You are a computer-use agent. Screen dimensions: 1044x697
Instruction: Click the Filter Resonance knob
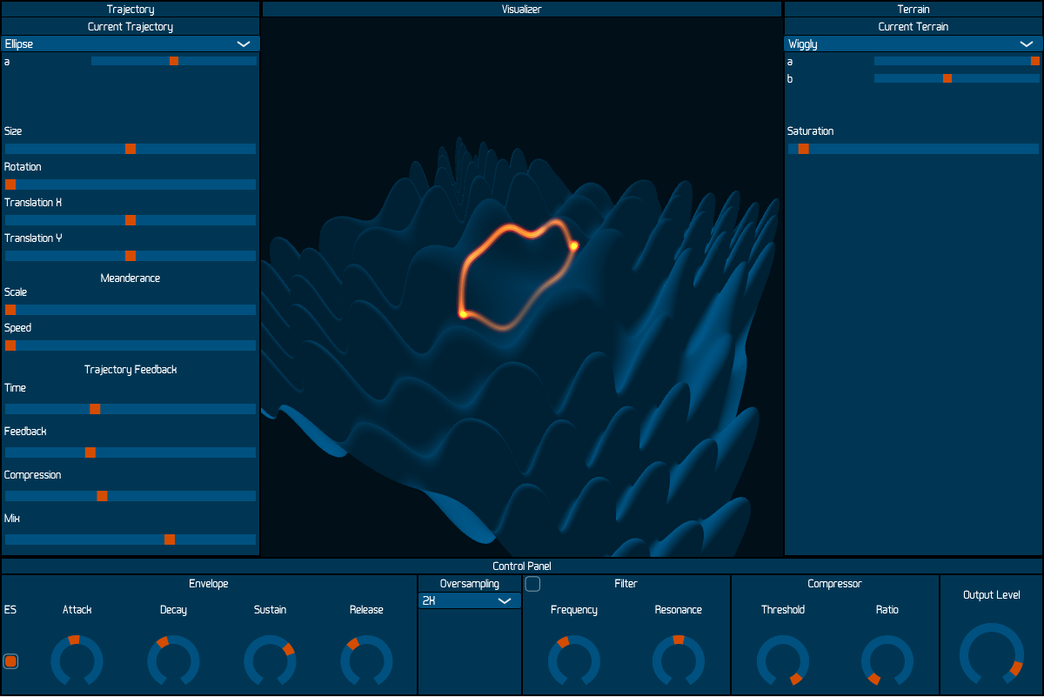coord(678,661)
